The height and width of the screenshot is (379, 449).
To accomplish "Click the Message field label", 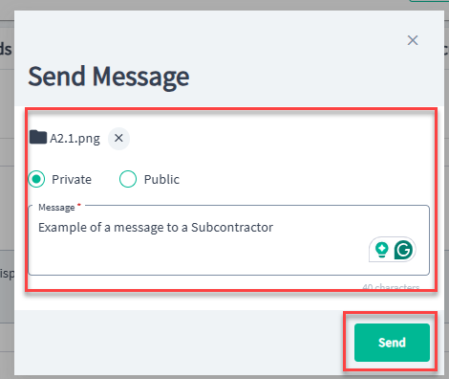I will [x=56, y=208].
